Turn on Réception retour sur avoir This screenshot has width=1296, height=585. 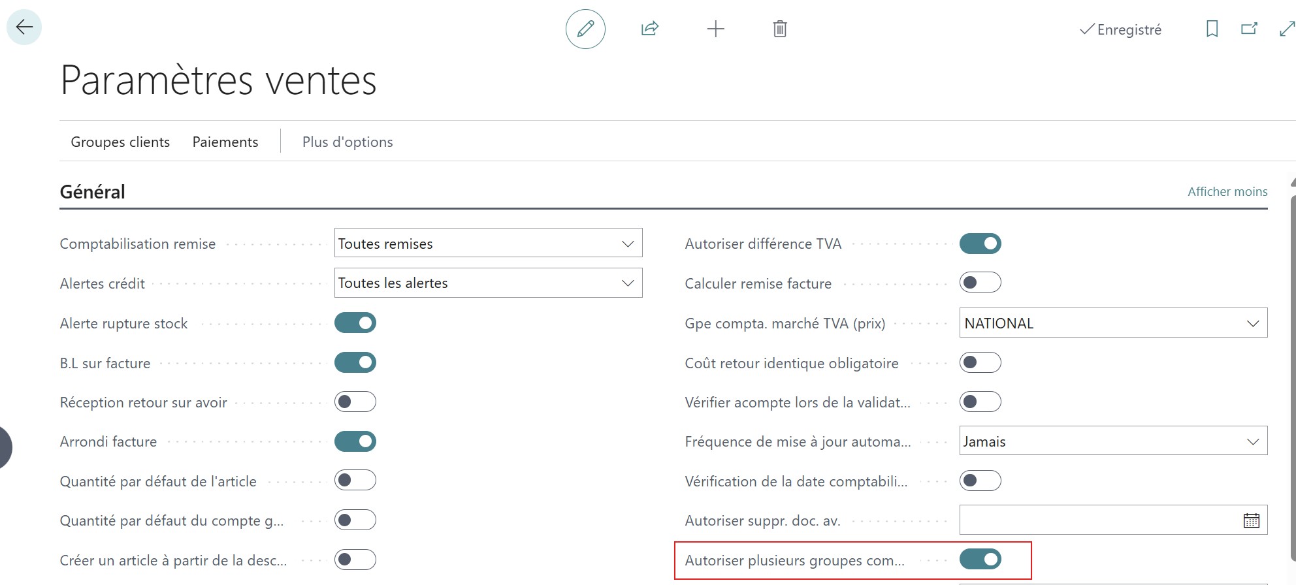click(x=355, y=402)
